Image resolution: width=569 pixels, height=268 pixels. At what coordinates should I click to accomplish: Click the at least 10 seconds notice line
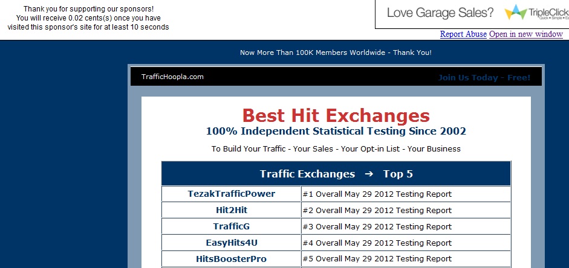coord(88,27)
